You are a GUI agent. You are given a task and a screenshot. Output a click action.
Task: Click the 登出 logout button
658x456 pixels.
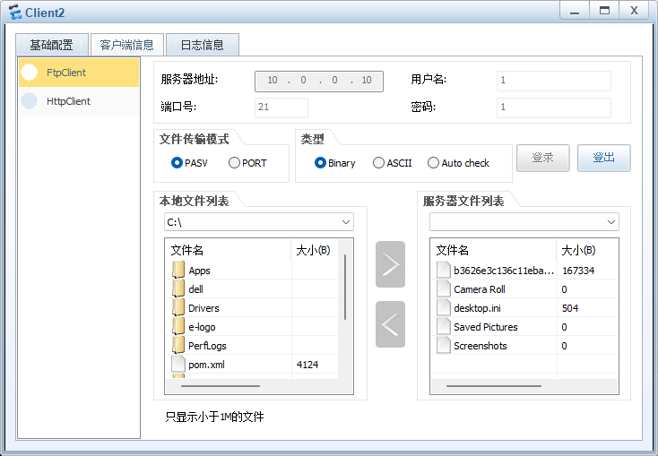(603, 158)
